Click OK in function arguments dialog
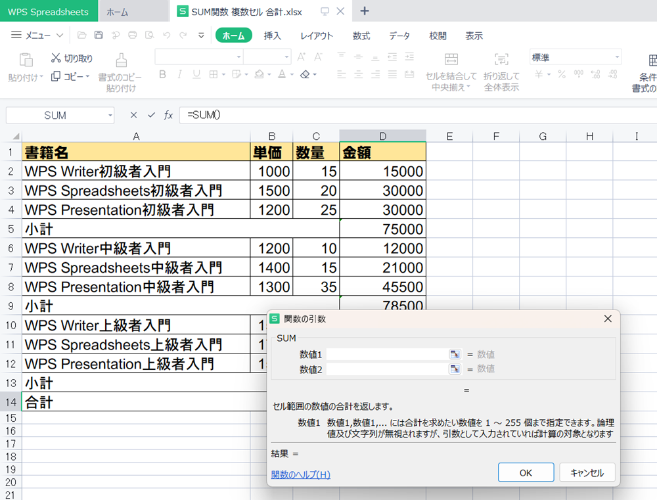The width and height of the screenshot is (657, 500). click(x=526, y=473)
